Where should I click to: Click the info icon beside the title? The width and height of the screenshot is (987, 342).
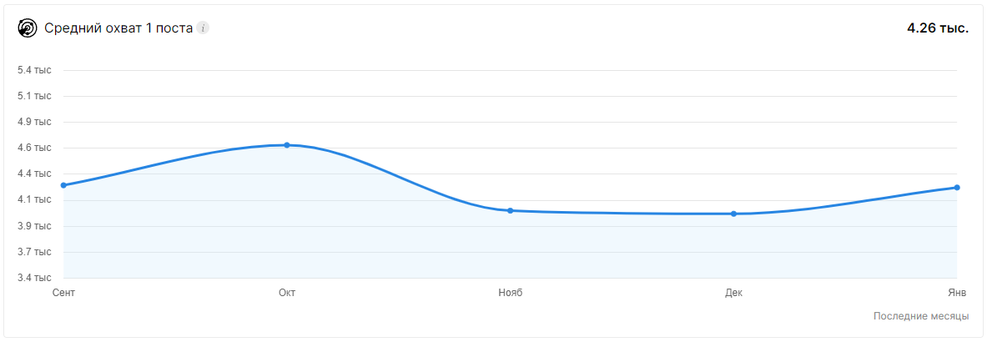click(x=203, y=28)
